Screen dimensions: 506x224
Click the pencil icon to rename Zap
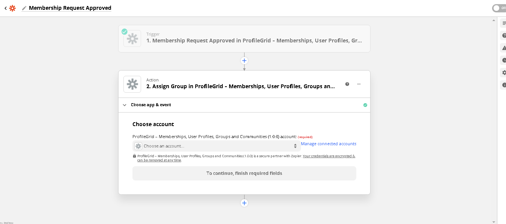click(x=24, y=8)
